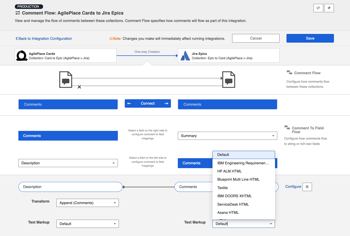Pick Asana HTML markup option

click(x=244, y=213)
